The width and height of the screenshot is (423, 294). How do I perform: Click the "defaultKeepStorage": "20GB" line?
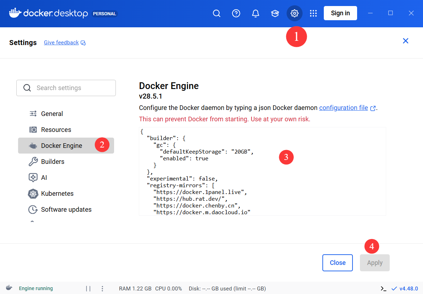[207, 152]
